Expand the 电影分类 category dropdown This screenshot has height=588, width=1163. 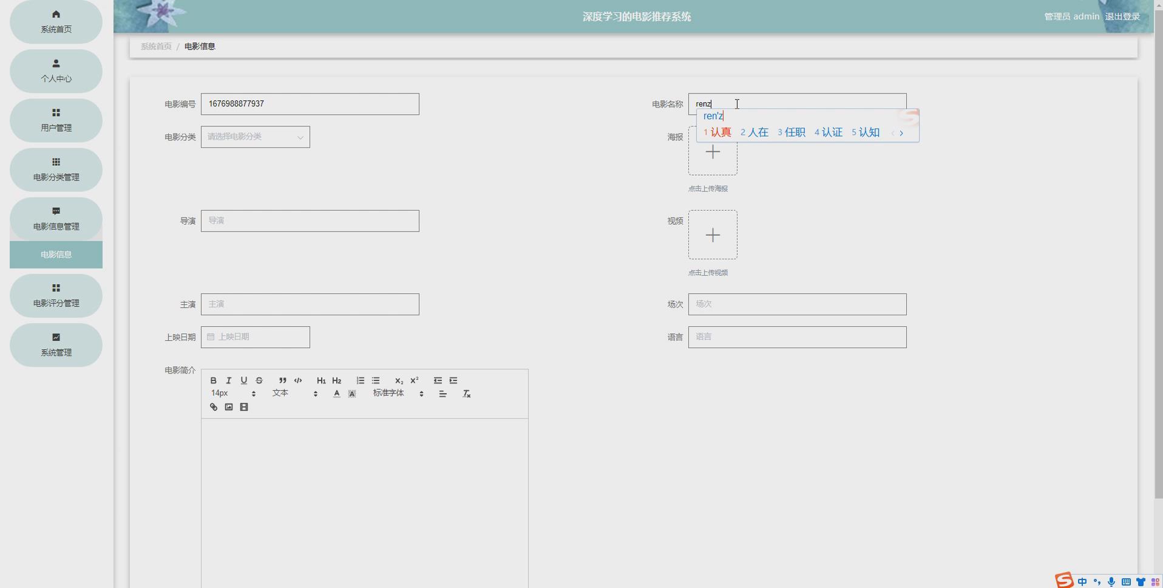point(255,137)
